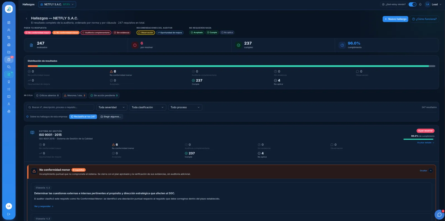
Task: Click the back arrow beside Hallazgos title
Action: (x=27, y=19)
